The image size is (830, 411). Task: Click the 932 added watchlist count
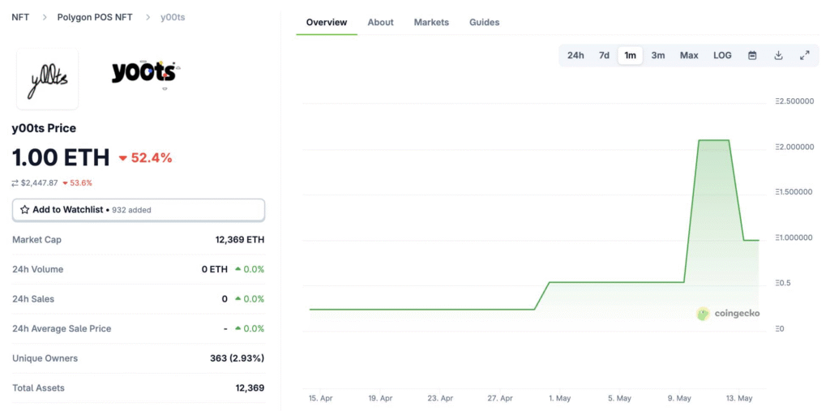pyautogui.click(x=131, y=210)
